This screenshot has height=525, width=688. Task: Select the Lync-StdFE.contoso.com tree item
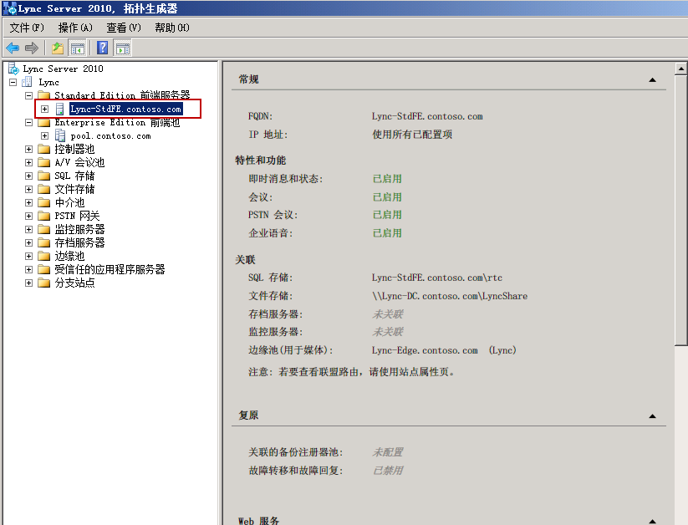click(x=125, y=109)
